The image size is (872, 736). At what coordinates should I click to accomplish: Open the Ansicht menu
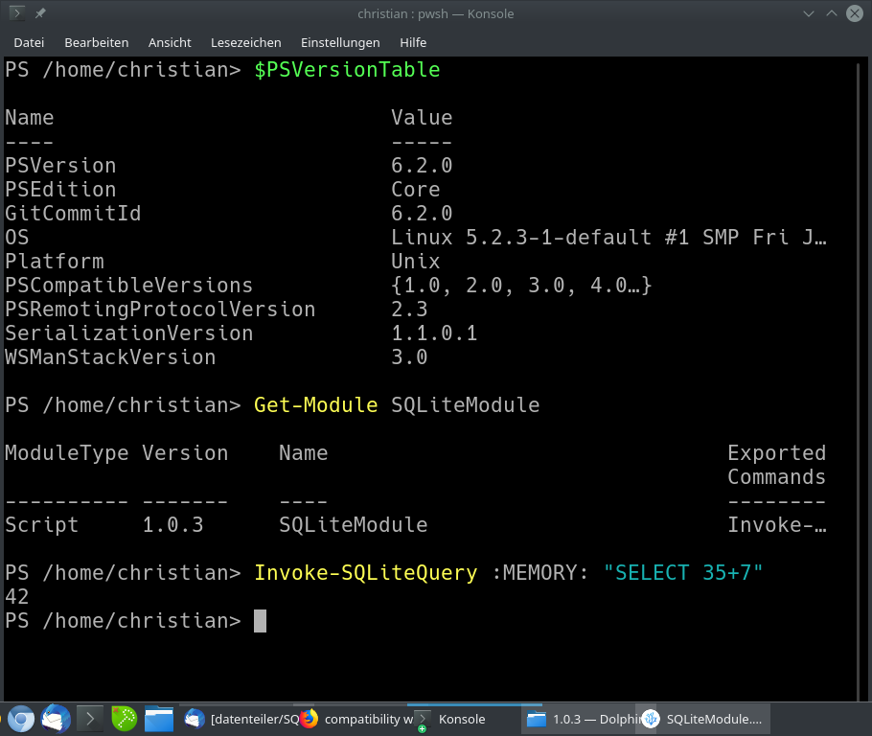(170, 42)
